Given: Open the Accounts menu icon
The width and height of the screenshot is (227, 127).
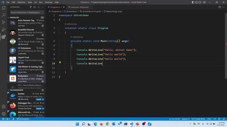Looking at the screenshot, I should click(4, 107).
